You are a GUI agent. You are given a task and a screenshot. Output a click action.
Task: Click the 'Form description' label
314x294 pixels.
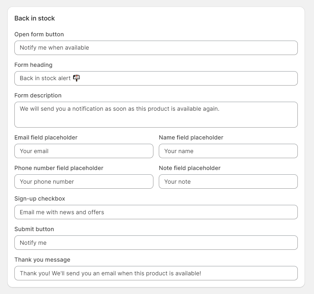(x=38, y=96)
